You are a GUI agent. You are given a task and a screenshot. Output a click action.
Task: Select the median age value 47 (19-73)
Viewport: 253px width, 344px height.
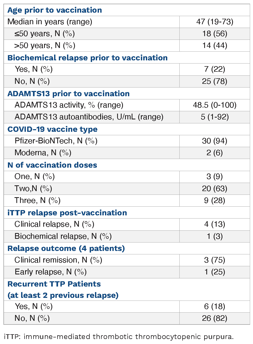tap(214, 22)
